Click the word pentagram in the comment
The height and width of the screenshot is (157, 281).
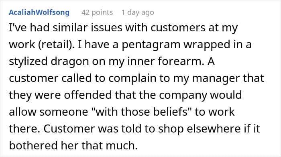(151, 45)
